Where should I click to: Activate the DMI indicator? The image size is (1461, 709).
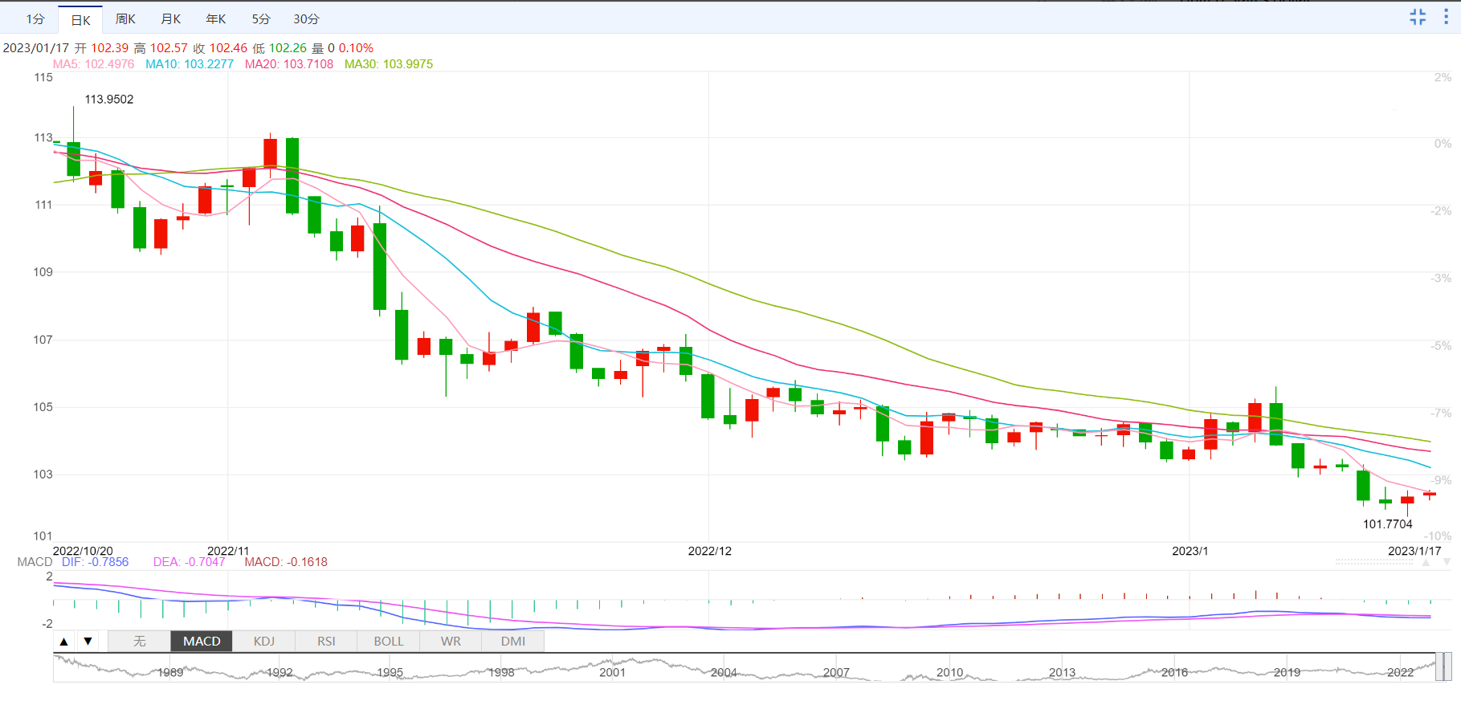[513, 642]
